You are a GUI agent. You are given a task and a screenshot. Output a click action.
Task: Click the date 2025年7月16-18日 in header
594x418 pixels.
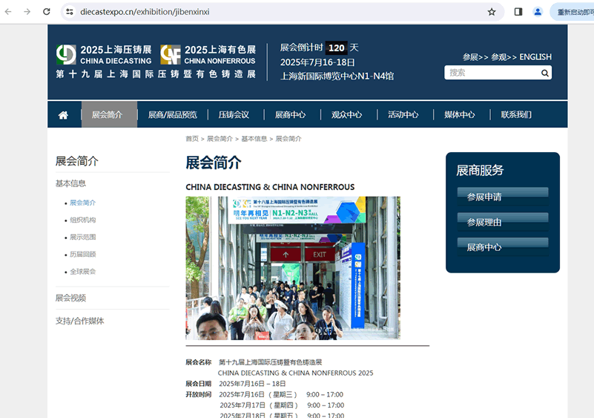[x=317, y=62]
